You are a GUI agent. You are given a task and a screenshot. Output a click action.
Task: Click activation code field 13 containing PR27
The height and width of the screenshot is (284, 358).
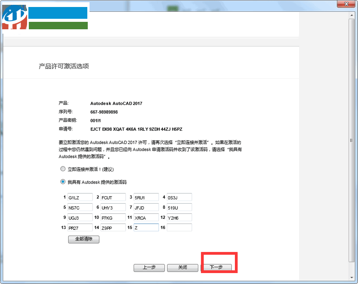point(80,227)
